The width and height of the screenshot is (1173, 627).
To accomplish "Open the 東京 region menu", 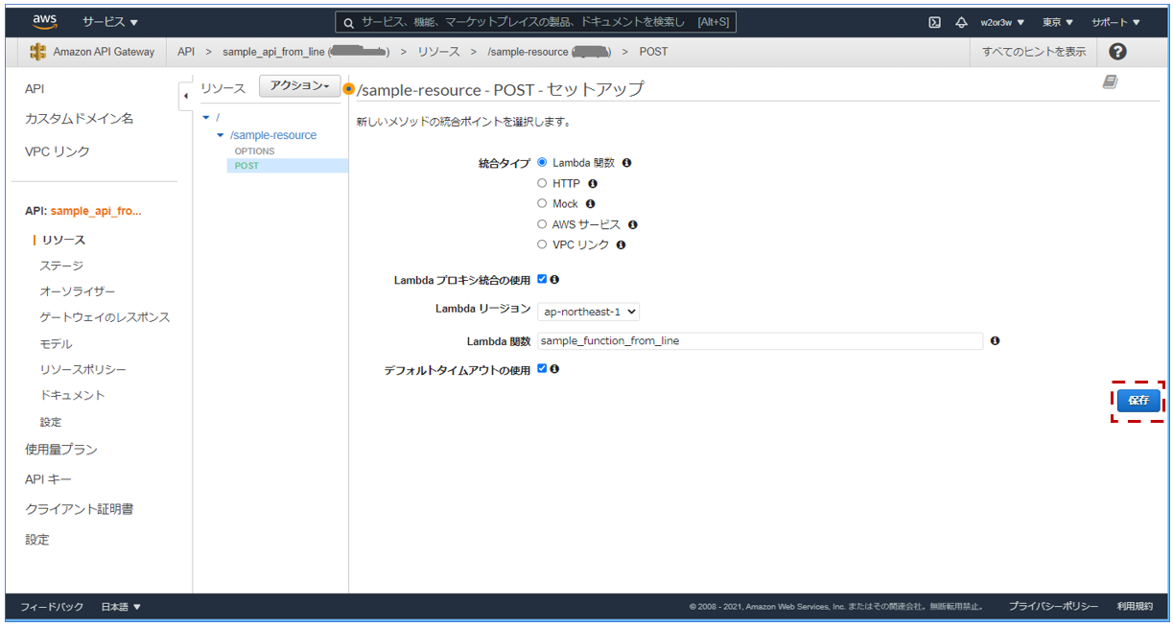I will (x=1056, y=21).
